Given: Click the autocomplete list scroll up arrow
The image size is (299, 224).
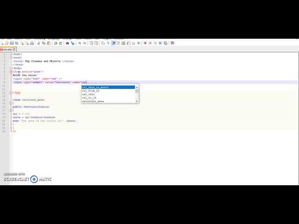Looking at the screenshot, I should [137, 87].
